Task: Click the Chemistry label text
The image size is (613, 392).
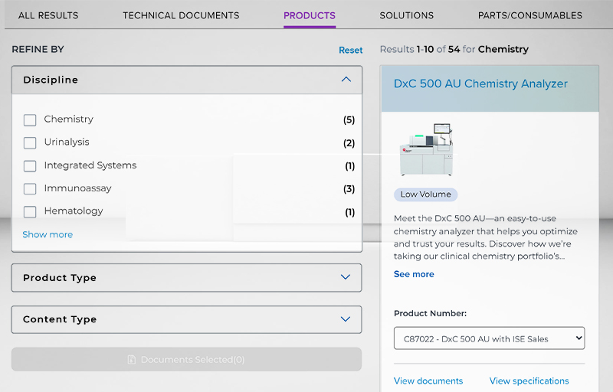Action: [69, 119]
